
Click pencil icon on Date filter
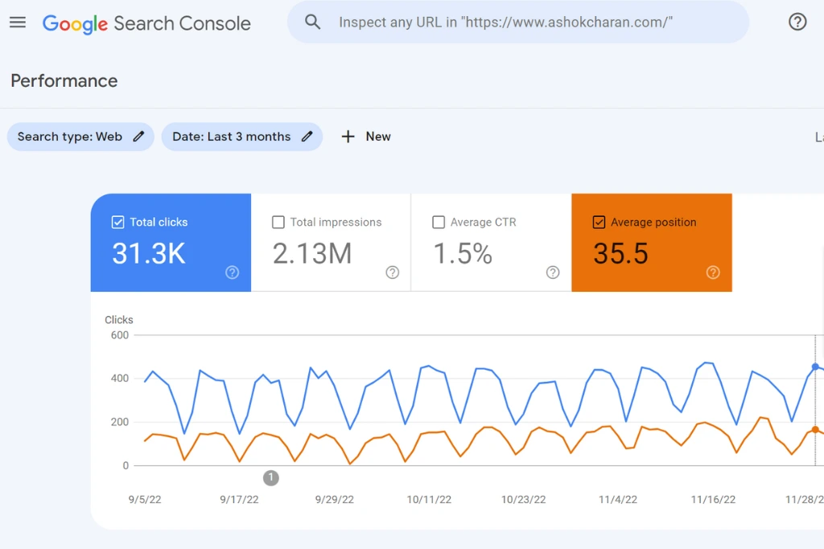pos(307,137)
